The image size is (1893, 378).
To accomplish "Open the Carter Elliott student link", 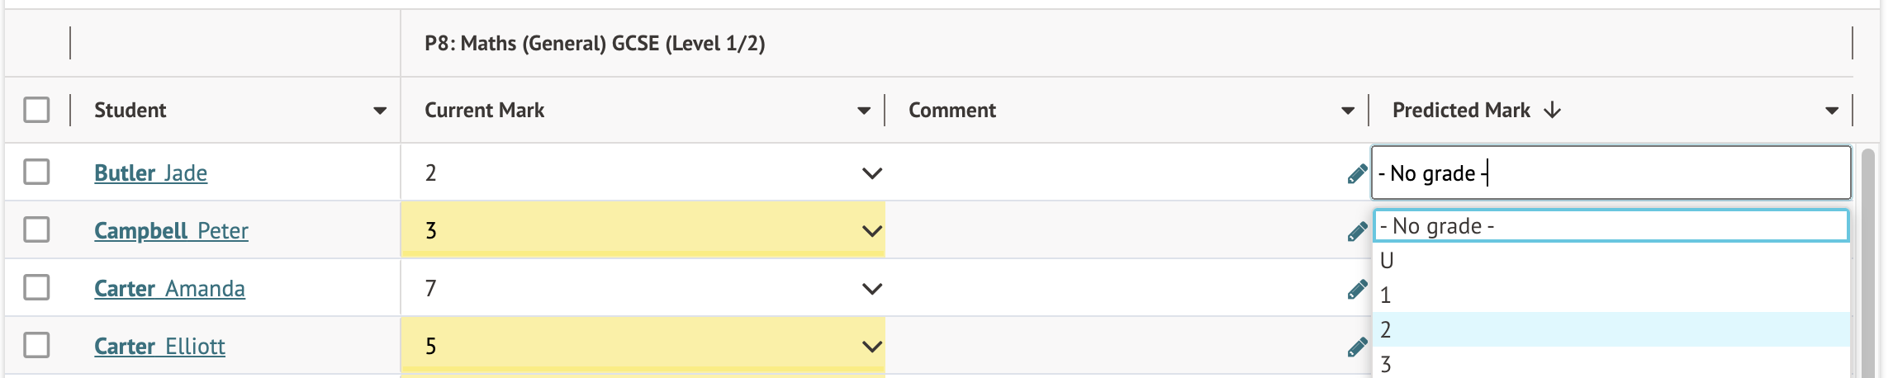I will (x=159, y=347).
